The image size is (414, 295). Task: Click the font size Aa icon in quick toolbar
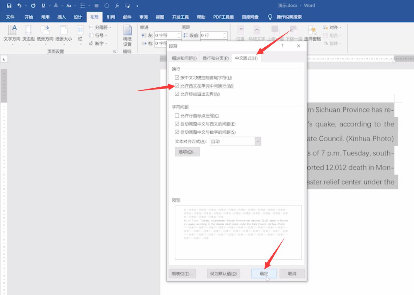[69, 6]
